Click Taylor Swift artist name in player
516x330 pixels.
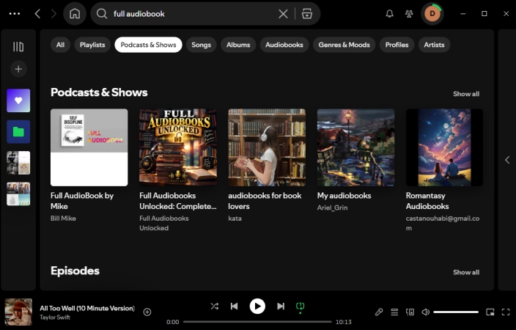(x=55, y=317)
